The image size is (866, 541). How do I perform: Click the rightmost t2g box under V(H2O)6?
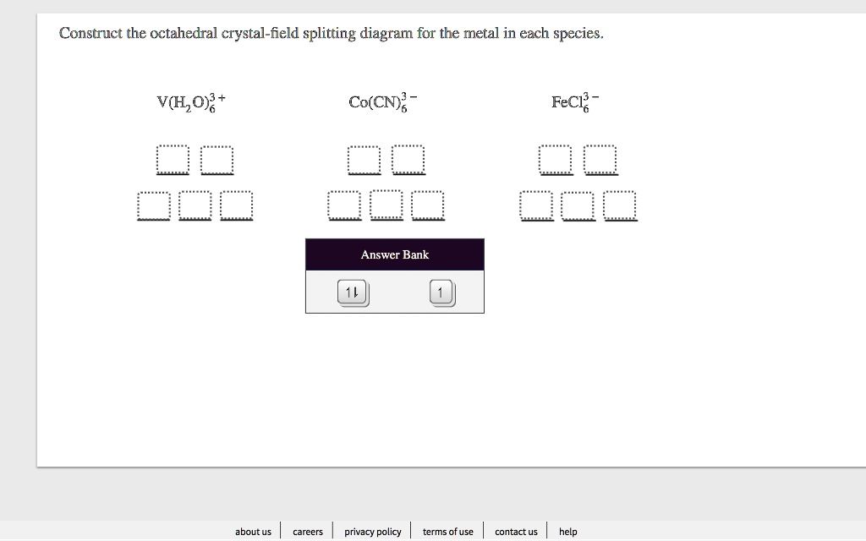pos(237,205)
